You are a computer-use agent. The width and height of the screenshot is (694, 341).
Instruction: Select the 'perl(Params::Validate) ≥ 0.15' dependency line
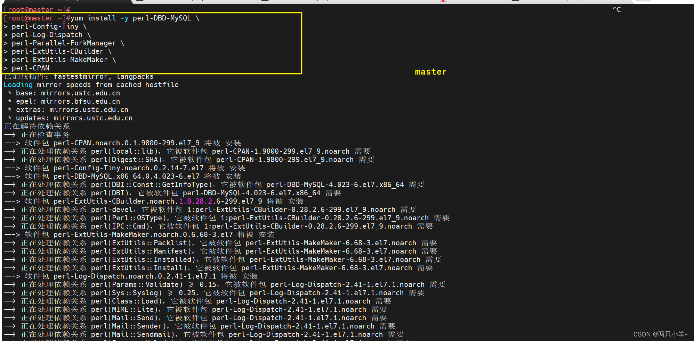pyautogui.click(x=225, y=284)
